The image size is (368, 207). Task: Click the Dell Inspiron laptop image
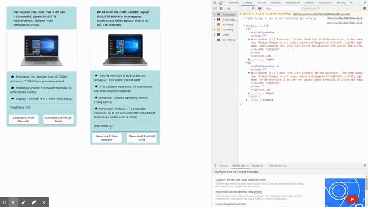coord(41,50)
